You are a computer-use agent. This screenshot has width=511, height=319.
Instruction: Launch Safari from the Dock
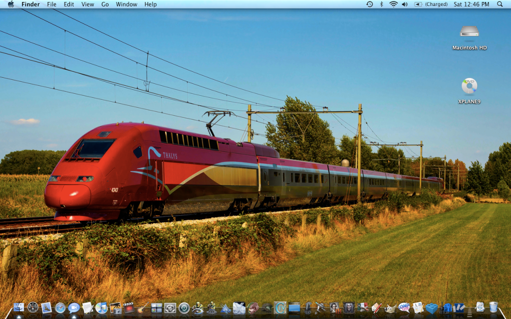60,308
